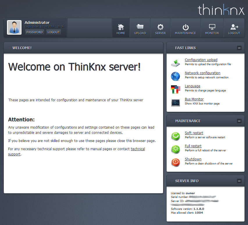
Task: Click the software version 1.1.8.0 value
Action: coord(199,209)
